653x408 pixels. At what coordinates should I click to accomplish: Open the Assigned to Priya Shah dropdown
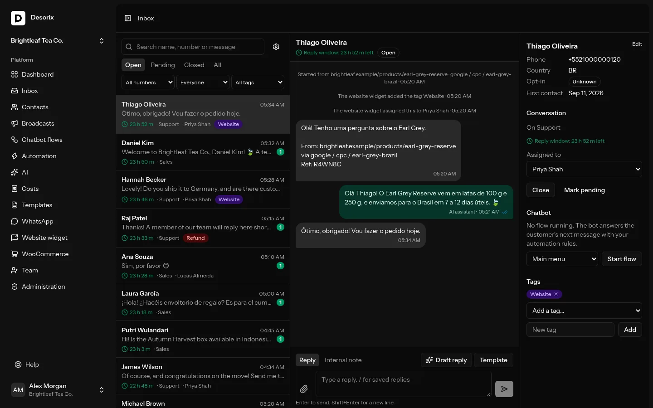click(x=584, y=169)
